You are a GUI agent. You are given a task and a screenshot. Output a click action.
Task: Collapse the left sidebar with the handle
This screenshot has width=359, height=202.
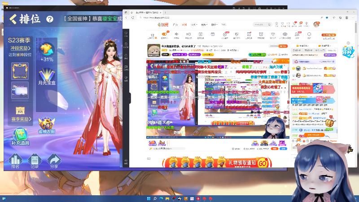click(x=130, y=98)
